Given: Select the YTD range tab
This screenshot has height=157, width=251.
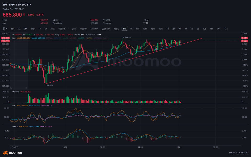Looking at the screenshot, I should 33,29.
